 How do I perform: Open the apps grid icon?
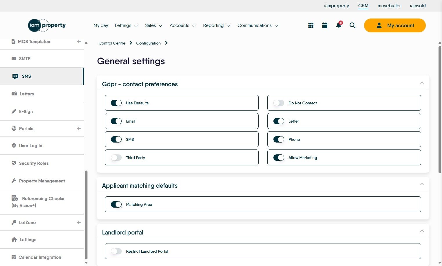click(x=311, y=25)
